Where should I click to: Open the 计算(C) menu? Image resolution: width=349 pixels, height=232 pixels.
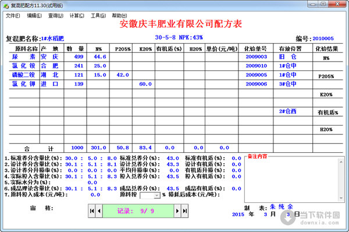tap(77, 16)
